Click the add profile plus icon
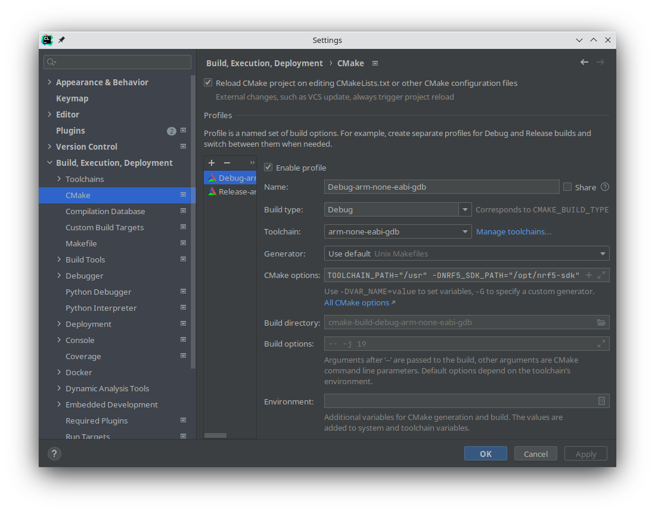The height and width of the screenshot is (513, 655). (x=212, y=163)
